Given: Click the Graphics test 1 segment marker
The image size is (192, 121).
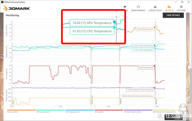Looking at the screenshot, I should click(x=92, y=100).
